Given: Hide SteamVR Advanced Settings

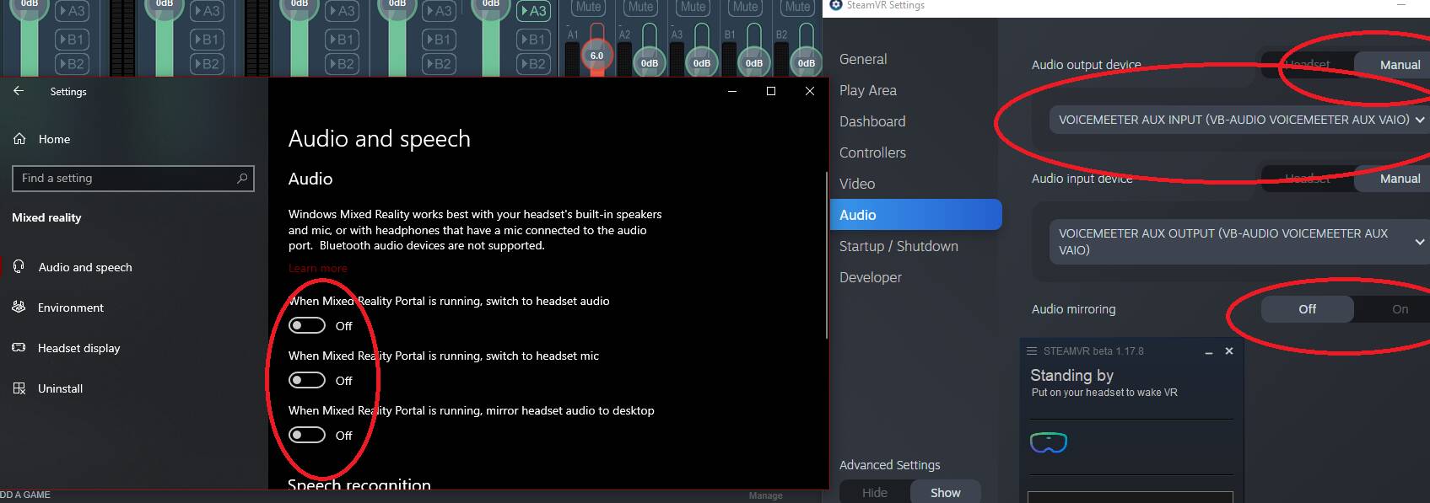Looking at the screenshot, I should pyautogui.click(x=875, y=493).
